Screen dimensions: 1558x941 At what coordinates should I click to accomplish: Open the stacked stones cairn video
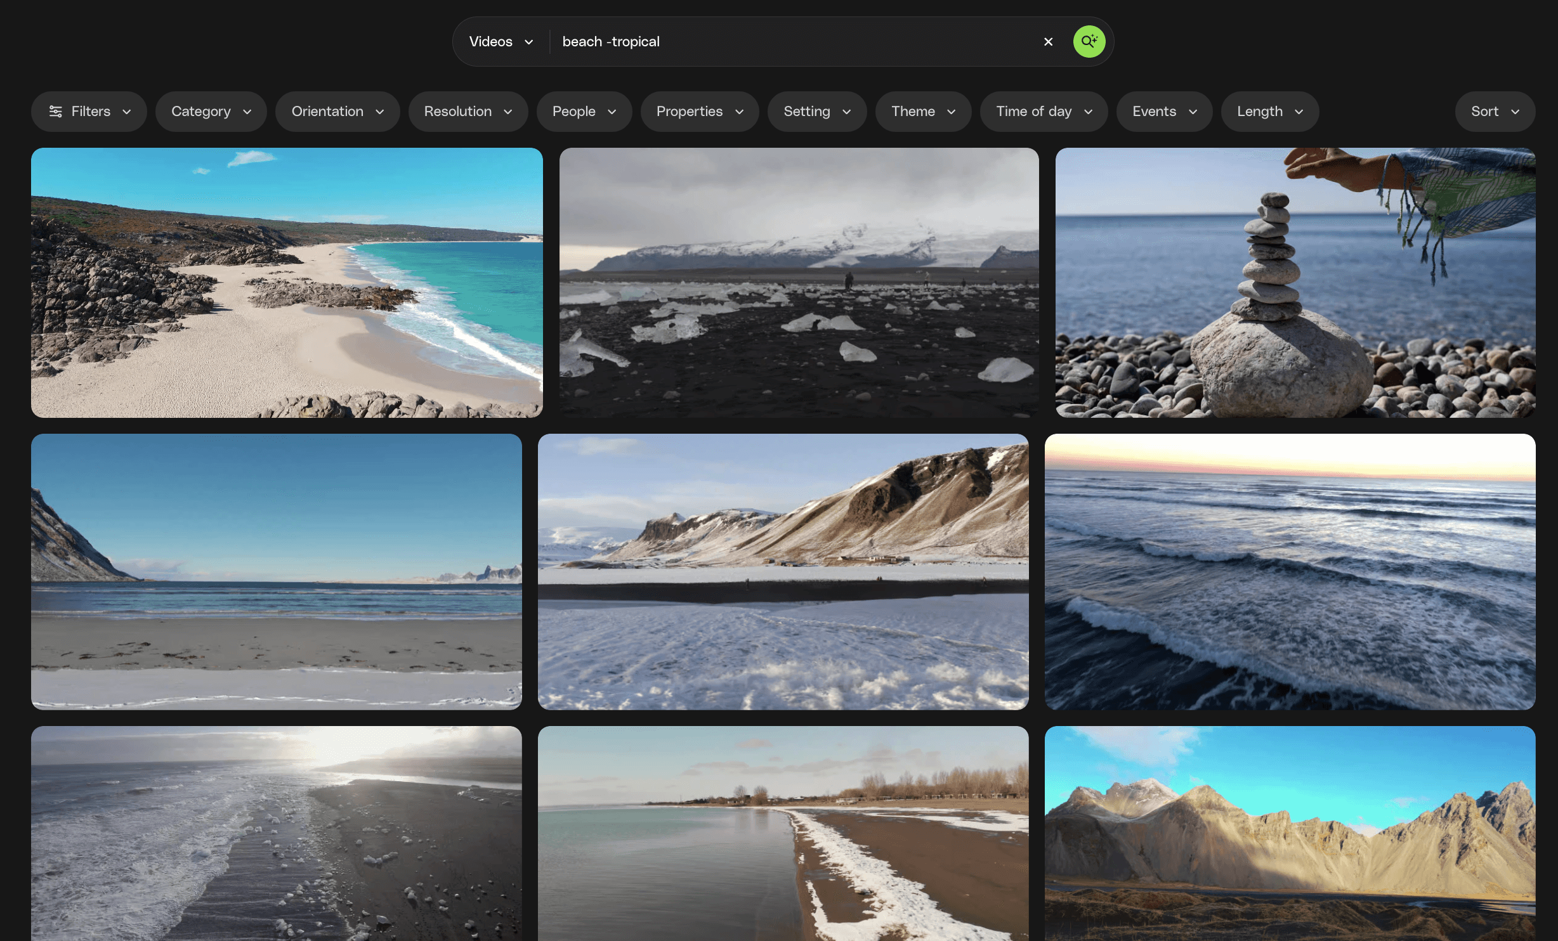1295,283
